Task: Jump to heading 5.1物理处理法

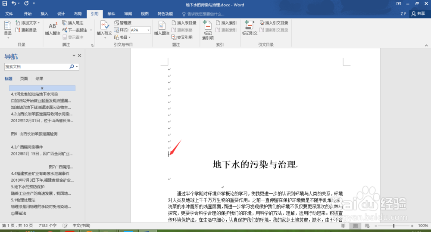Action: (23, 200)
